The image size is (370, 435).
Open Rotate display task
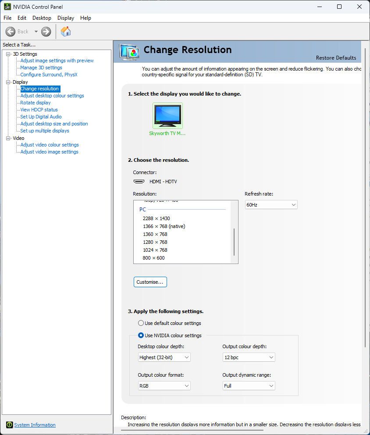[x=36, y=103]
